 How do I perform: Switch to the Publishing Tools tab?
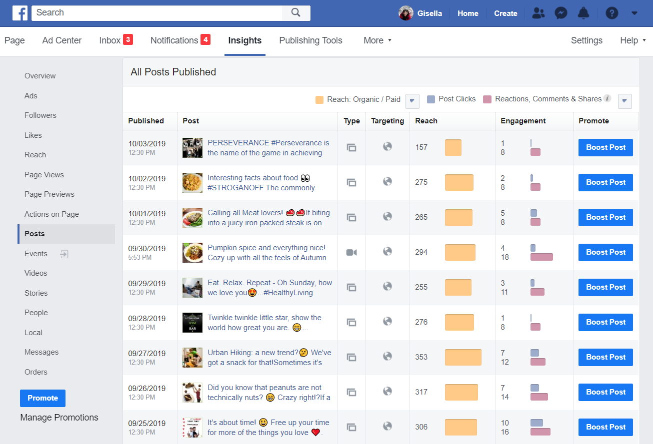pyautogui.click(x=310, y=40)
